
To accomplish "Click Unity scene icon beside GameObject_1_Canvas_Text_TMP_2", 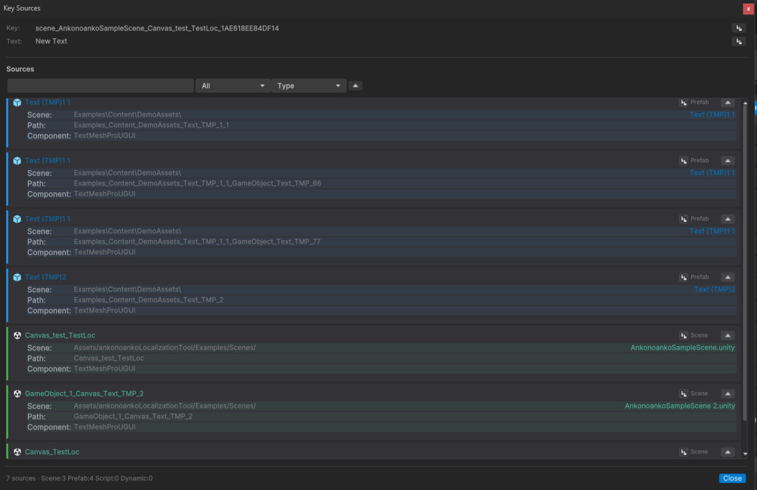I will (x=17, y=393).
